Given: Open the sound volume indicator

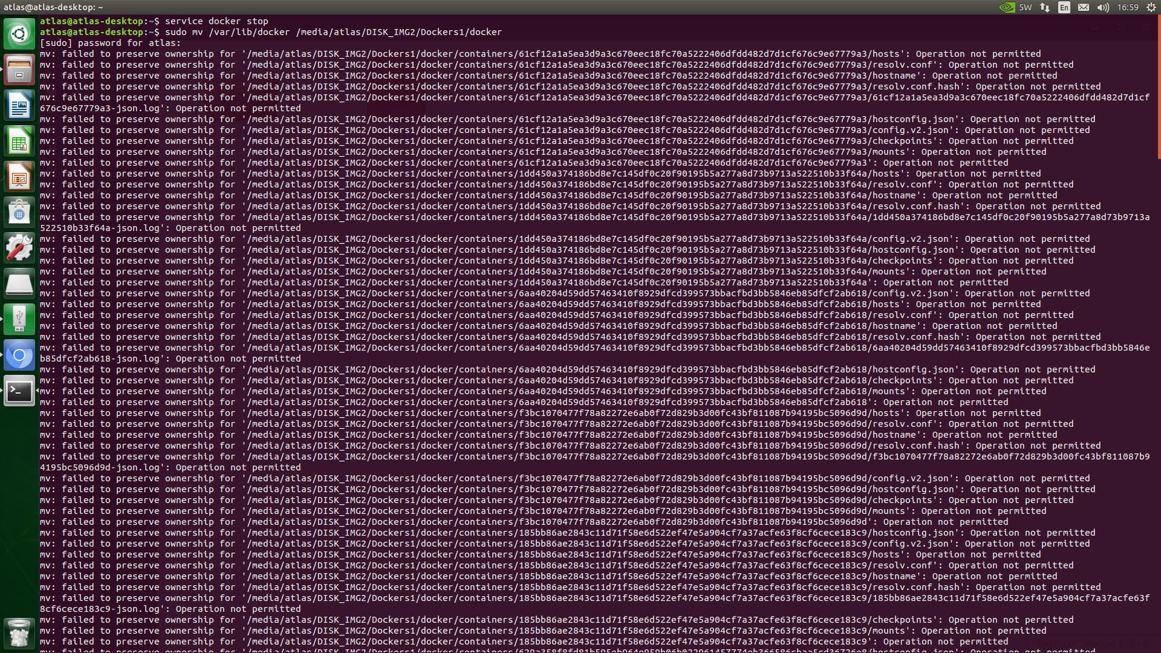Looking at the screenshot, I should (1103, 7).
